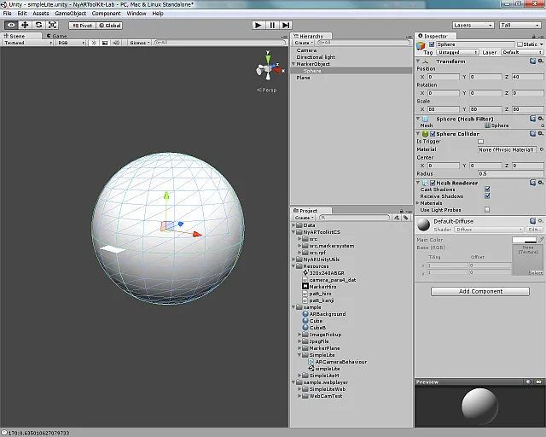Open the Diffuse shader dropdown
Screen dimensions: 546x437
tap(489, 230)
